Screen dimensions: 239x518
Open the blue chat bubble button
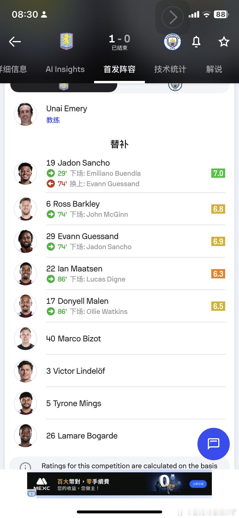pos(213,444)
